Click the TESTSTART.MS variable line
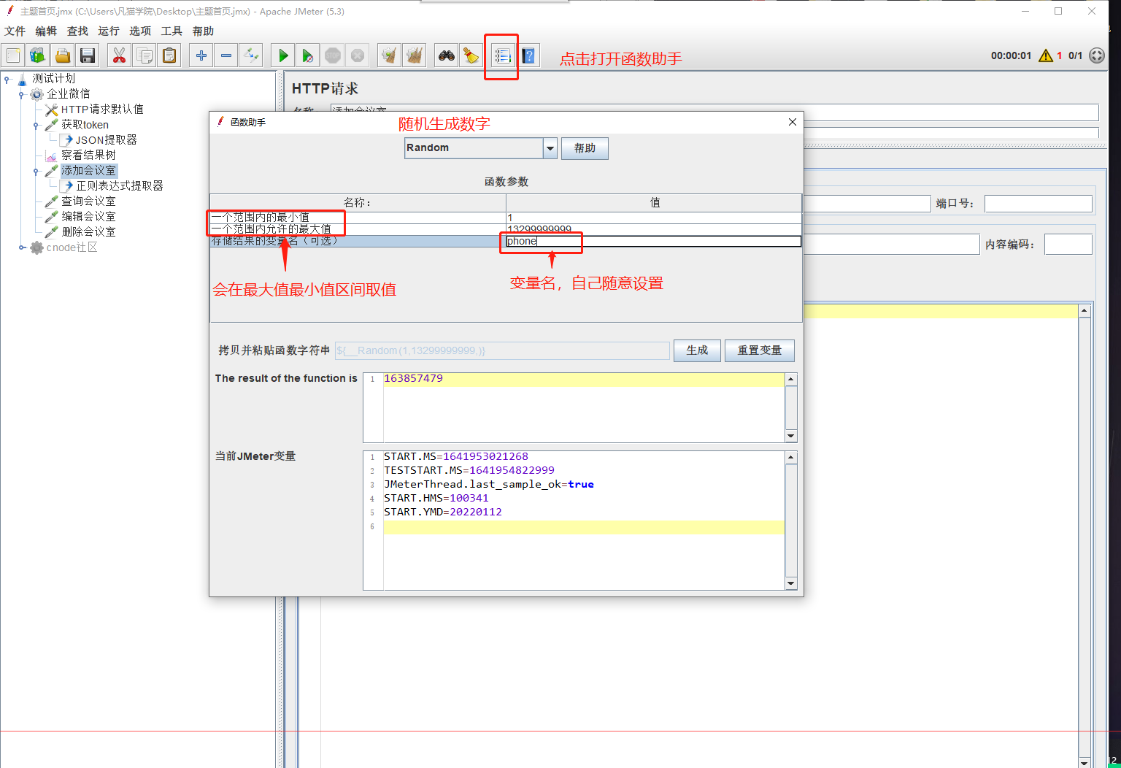Image resolution: width=1121 pixels, height=768 pixels. pyautogui.click(x=469, y=470)
